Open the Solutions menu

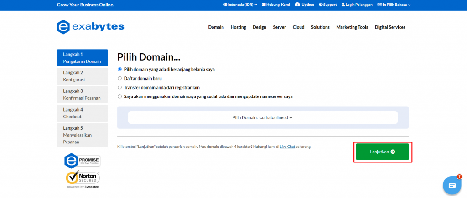coord(321,27)
